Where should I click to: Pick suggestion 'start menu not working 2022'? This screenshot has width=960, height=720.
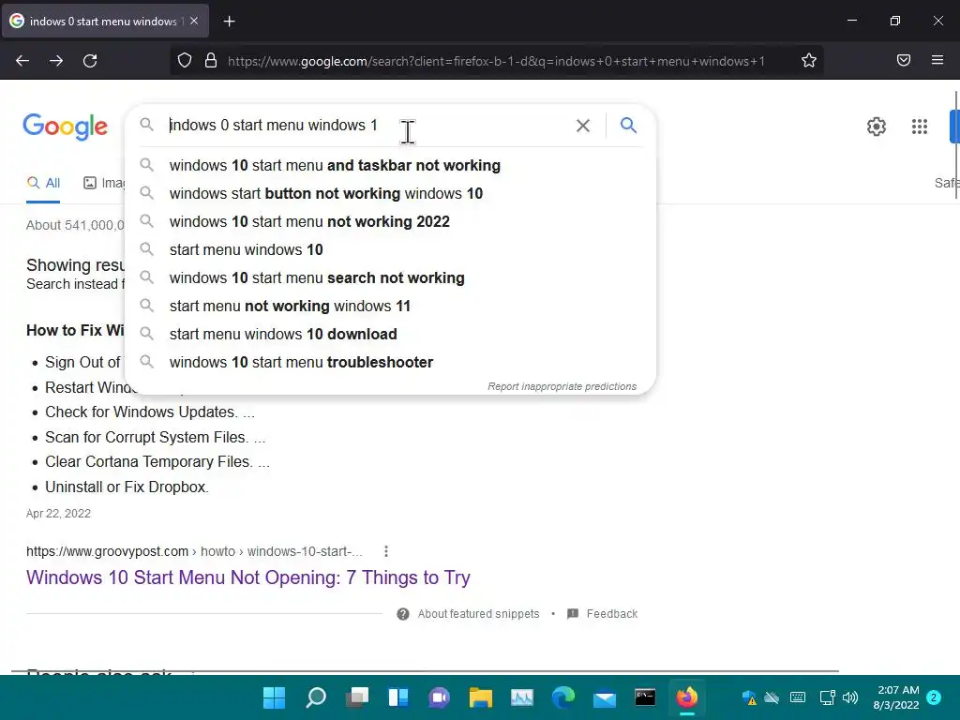point(390,221)
